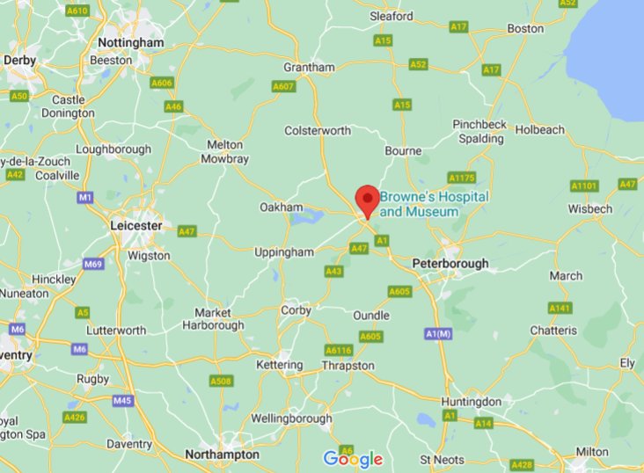The width and height of the screenshot is (644, 473).
Task: Click the Grantham town label
Action: [x=310, y=68]
